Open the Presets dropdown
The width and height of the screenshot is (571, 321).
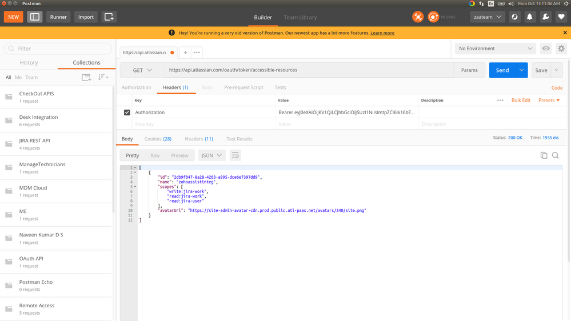549,101
